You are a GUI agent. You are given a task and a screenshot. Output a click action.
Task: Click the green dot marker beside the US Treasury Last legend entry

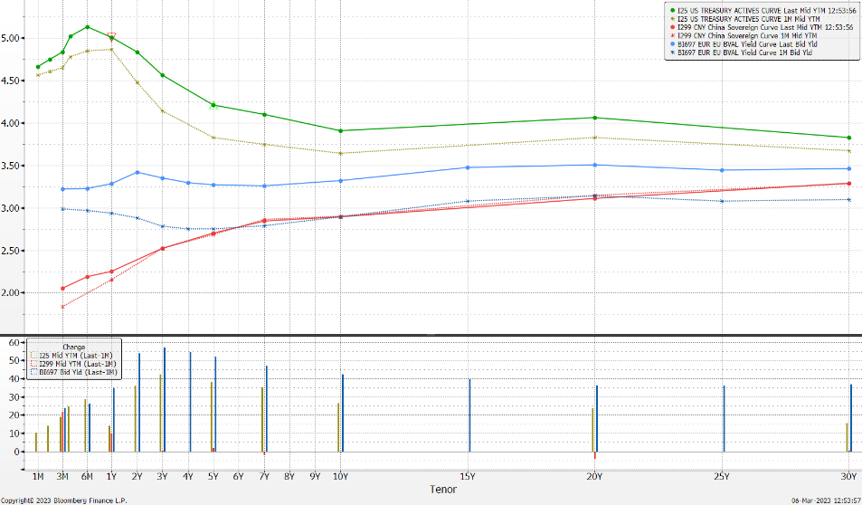point(673,11)
